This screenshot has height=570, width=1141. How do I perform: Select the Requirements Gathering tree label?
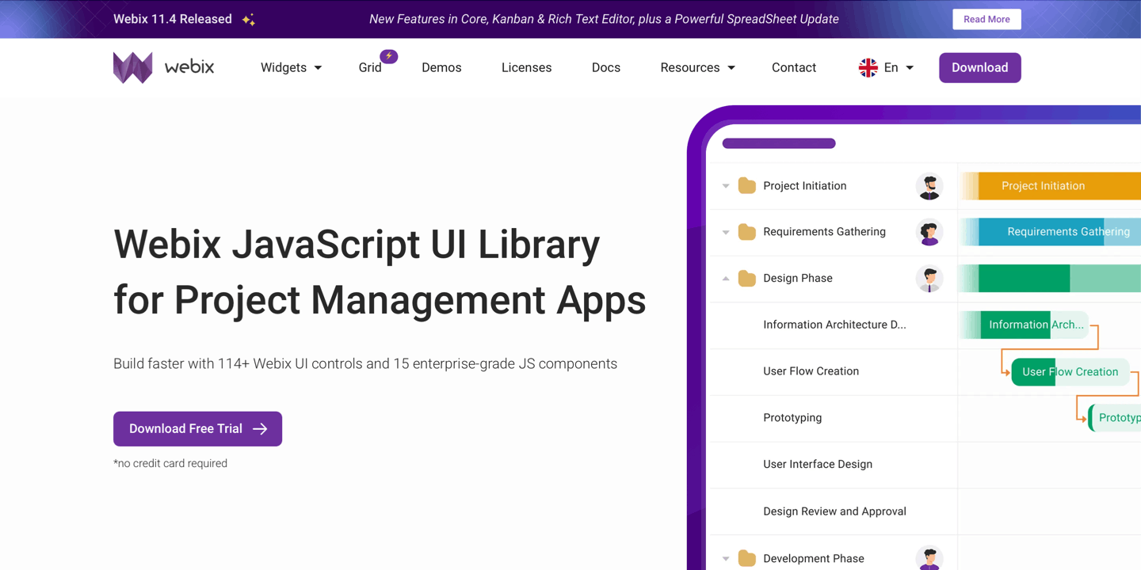(824, 232)
